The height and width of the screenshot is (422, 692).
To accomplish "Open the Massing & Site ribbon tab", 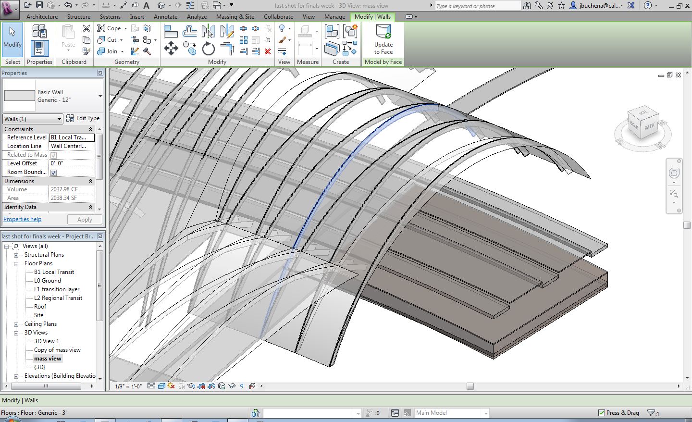I will tap(235, 16).
